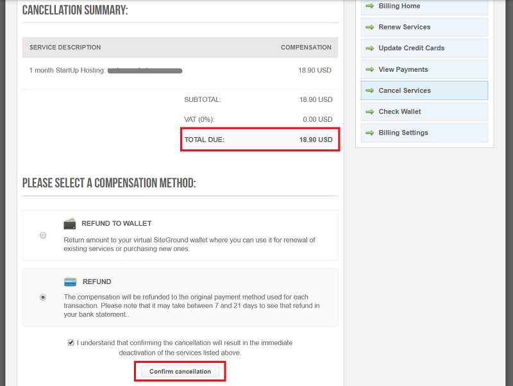Open Billing Home from sidebar menu
The height and width of the screenshot is (386, 513).
[399, 6]
